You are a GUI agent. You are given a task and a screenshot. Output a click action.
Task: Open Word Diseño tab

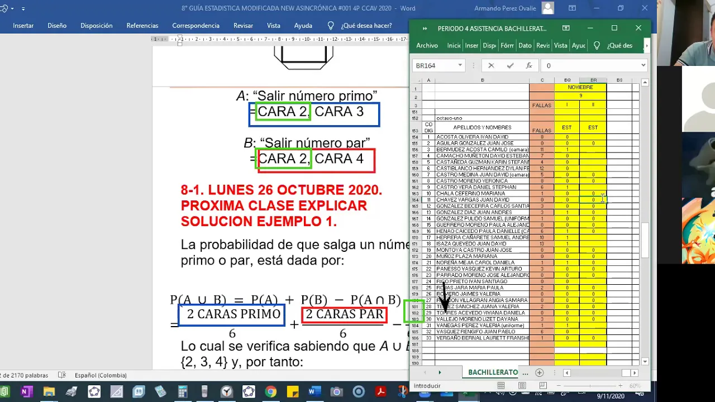click(57, 26)
